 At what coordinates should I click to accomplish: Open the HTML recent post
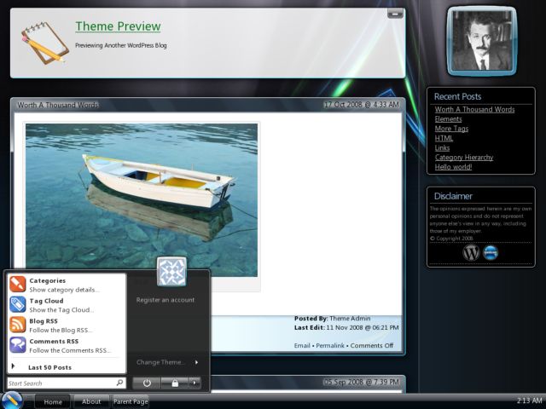(x=444, y=138)
